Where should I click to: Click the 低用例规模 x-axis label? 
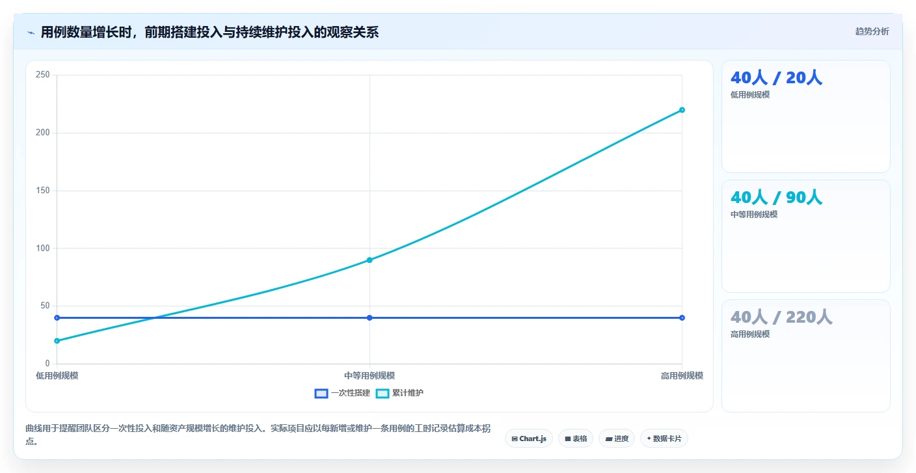(57, 376)
